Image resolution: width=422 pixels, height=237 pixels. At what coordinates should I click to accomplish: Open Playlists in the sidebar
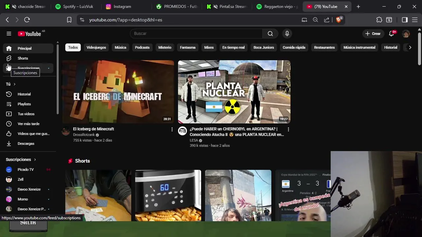coord(28,104)
